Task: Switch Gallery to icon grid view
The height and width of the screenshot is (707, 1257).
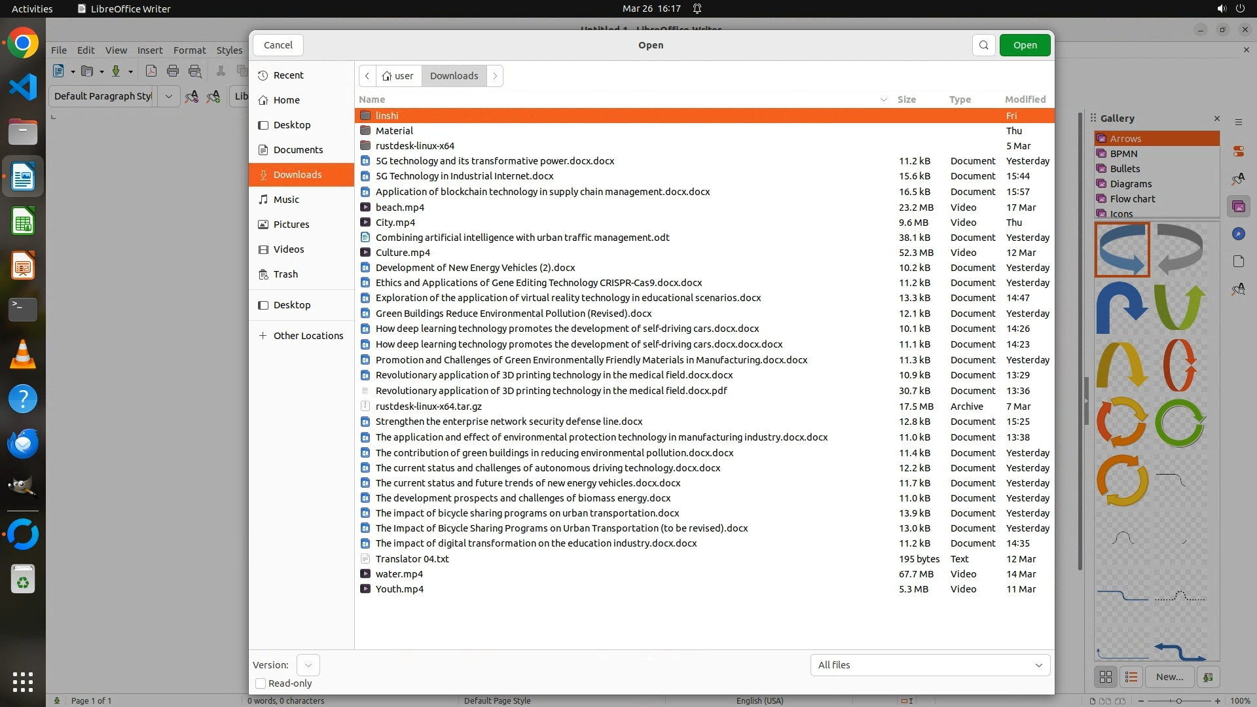Action: click(1106, 677)
